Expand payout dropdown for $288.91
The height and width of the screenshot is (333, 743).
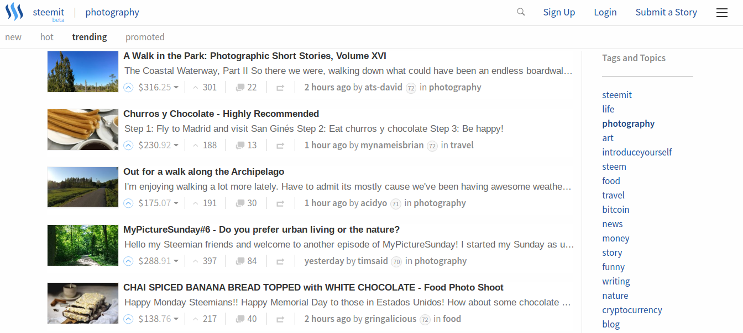(176, 261)
